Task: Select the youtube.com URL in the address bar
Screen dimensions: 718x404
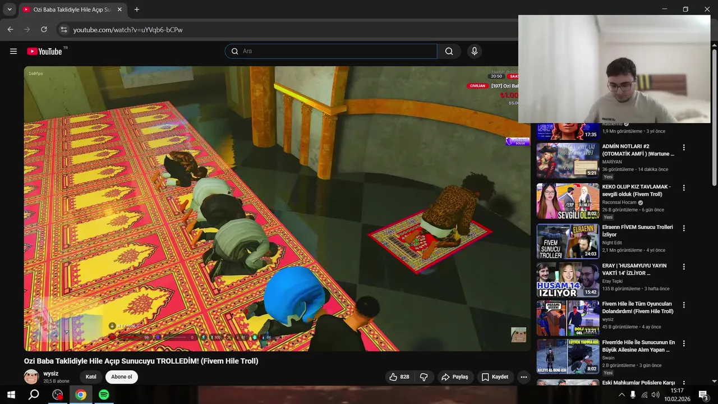Action: tap(128, 30)
